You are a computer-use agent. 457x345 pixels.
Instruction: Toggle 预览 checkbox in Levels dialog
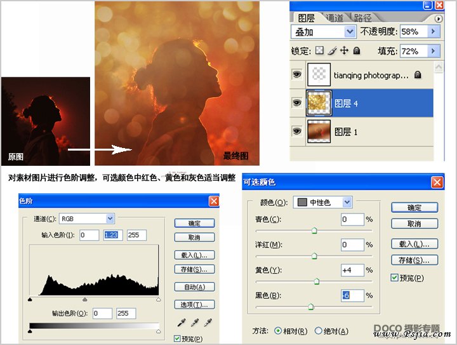coord(177,338)
